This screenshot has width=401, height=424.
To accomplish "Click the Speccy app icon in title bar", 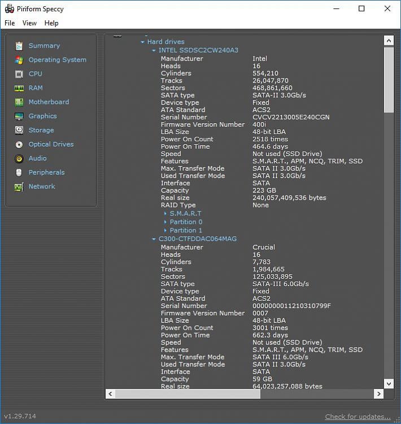I will click(10, 9).
